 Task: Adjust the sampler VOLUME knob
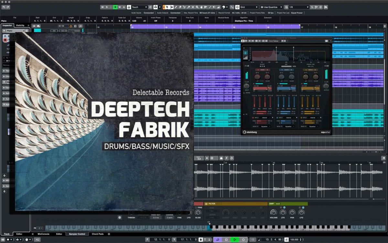coord(274,213)
